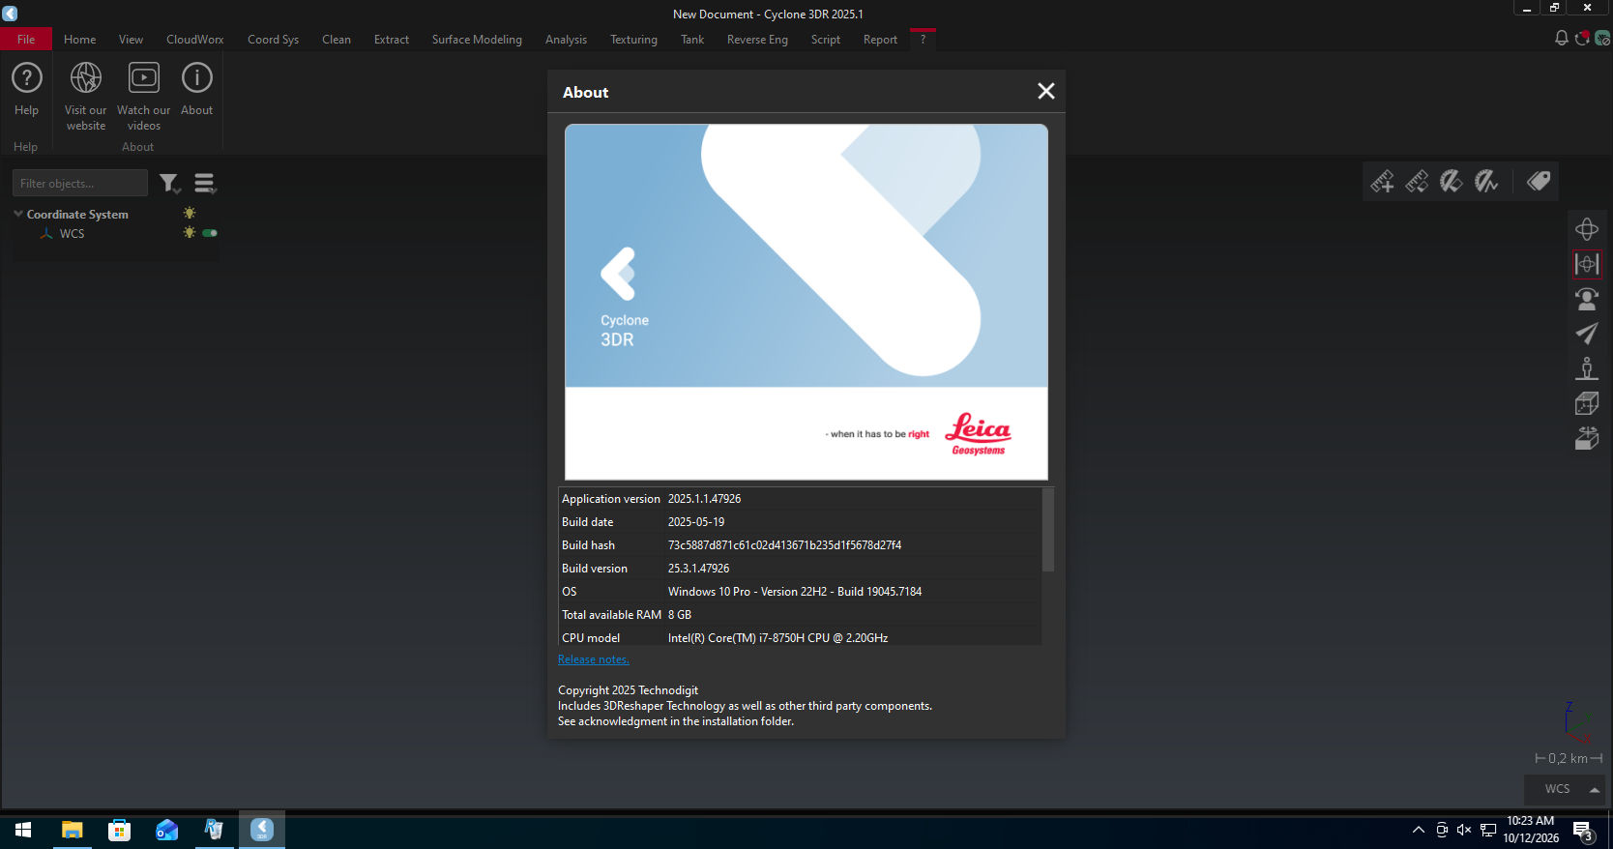Open the Windows Start menu
Viewport: 1613px width, 849px height.
coord(23,830)
